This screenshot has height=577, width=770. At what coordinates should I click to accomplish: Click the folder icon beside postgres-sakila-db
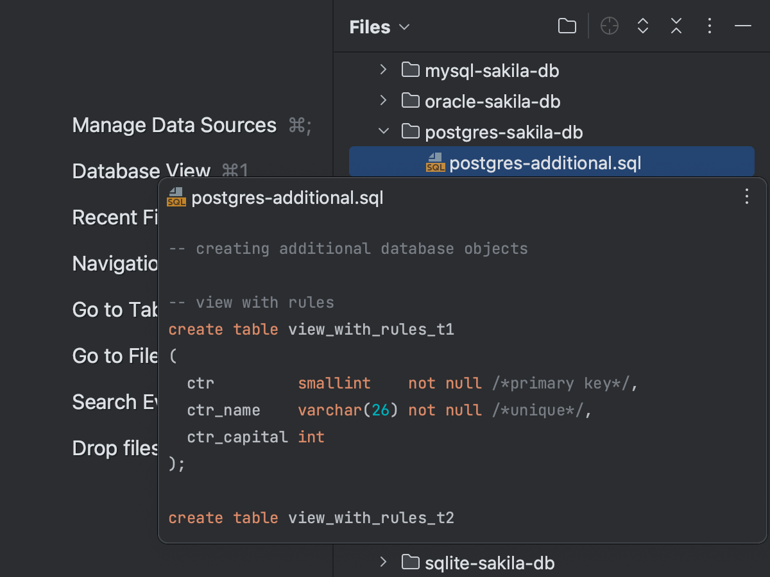[410, 131]
